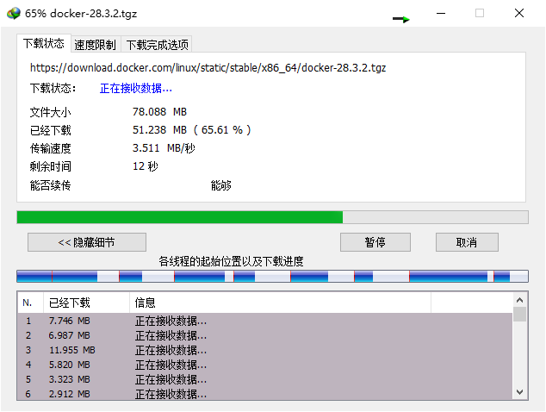Click the downloaded value 51.238 MB
Viewport: 546px width, 412px height.
pyautogui.click(x=159, y=130)
